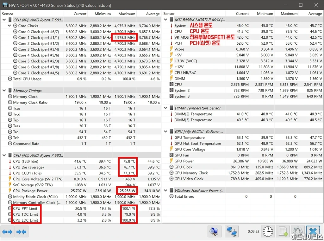The height and width of the screenshot is (241, 324).
Task: Click the blue X close sensors button
Action: pyautogui.click(x=313, y=231)
